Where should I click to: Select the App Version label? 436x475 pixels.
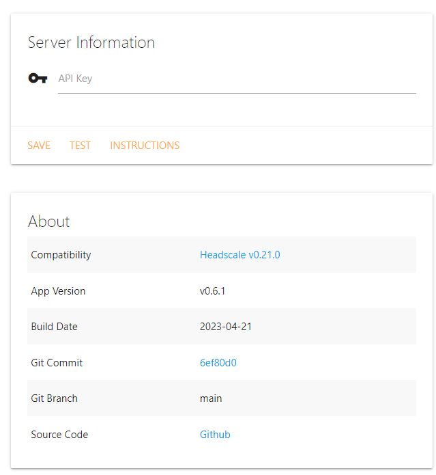click(x=58, y=291)
